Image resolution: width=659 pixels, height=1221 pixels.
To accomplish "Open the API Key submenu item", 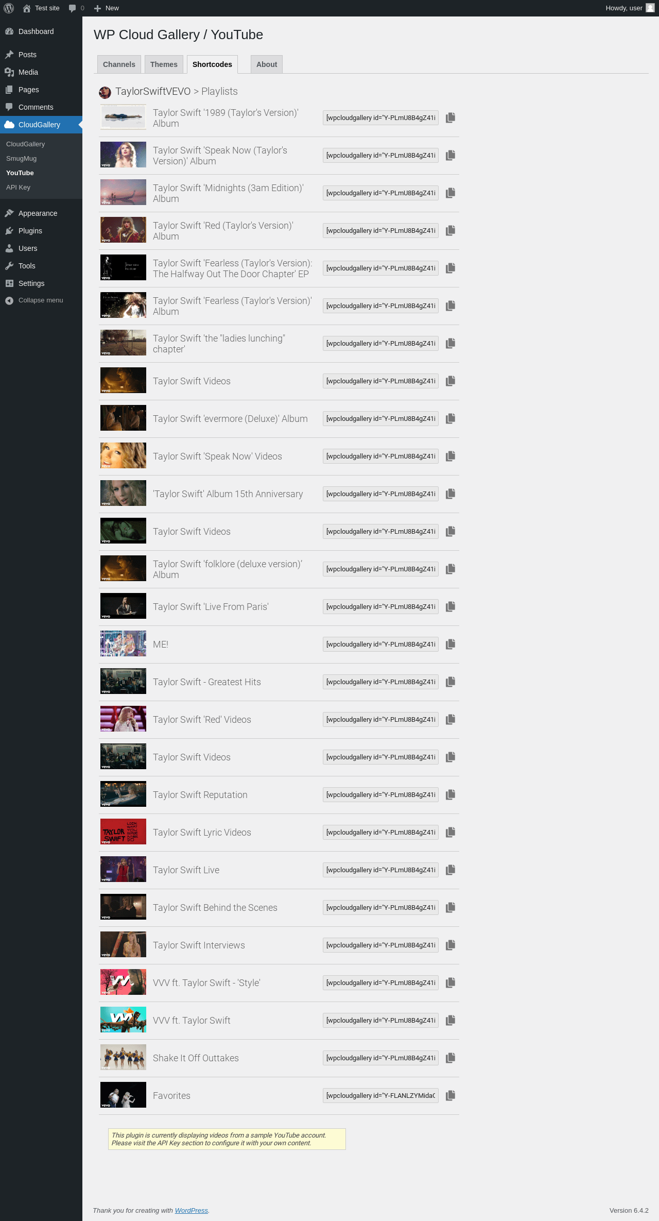I will tap(19, 188).
